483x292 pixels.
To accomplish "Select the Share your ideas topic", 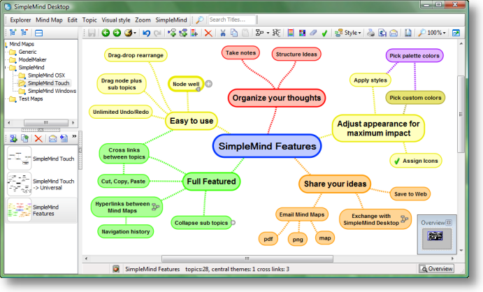I will point(335,184).
